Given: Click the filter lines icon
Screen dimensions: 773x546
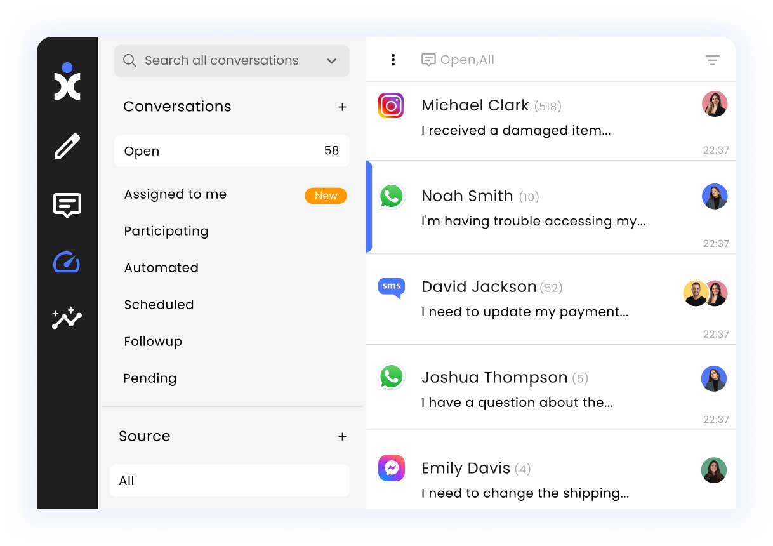Looking at the screenshot, I should [712, 60].
